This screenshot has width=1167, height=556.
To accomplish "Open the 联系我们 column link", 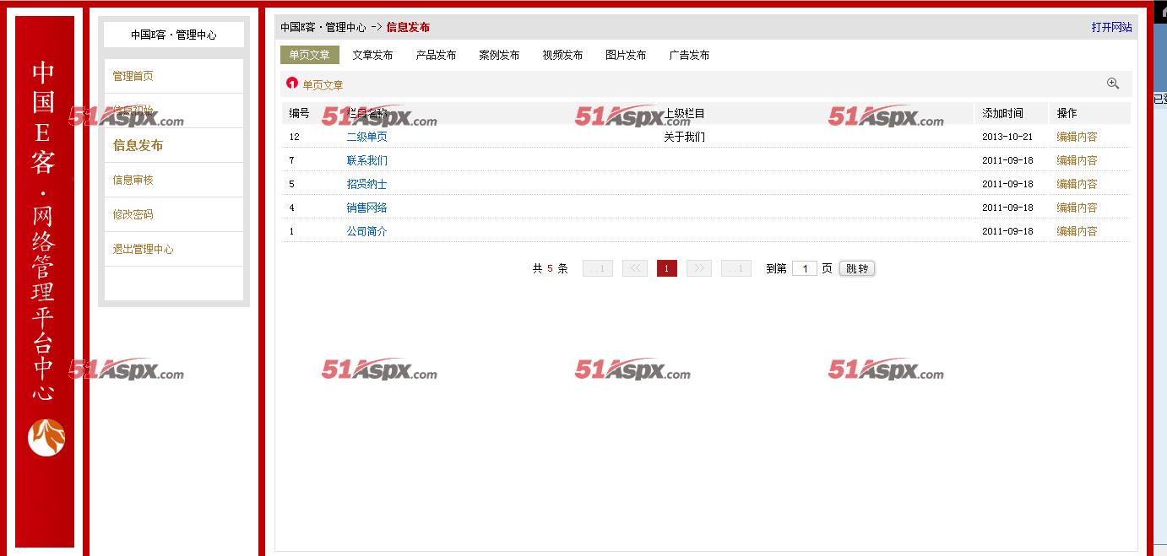I will 366,160.
